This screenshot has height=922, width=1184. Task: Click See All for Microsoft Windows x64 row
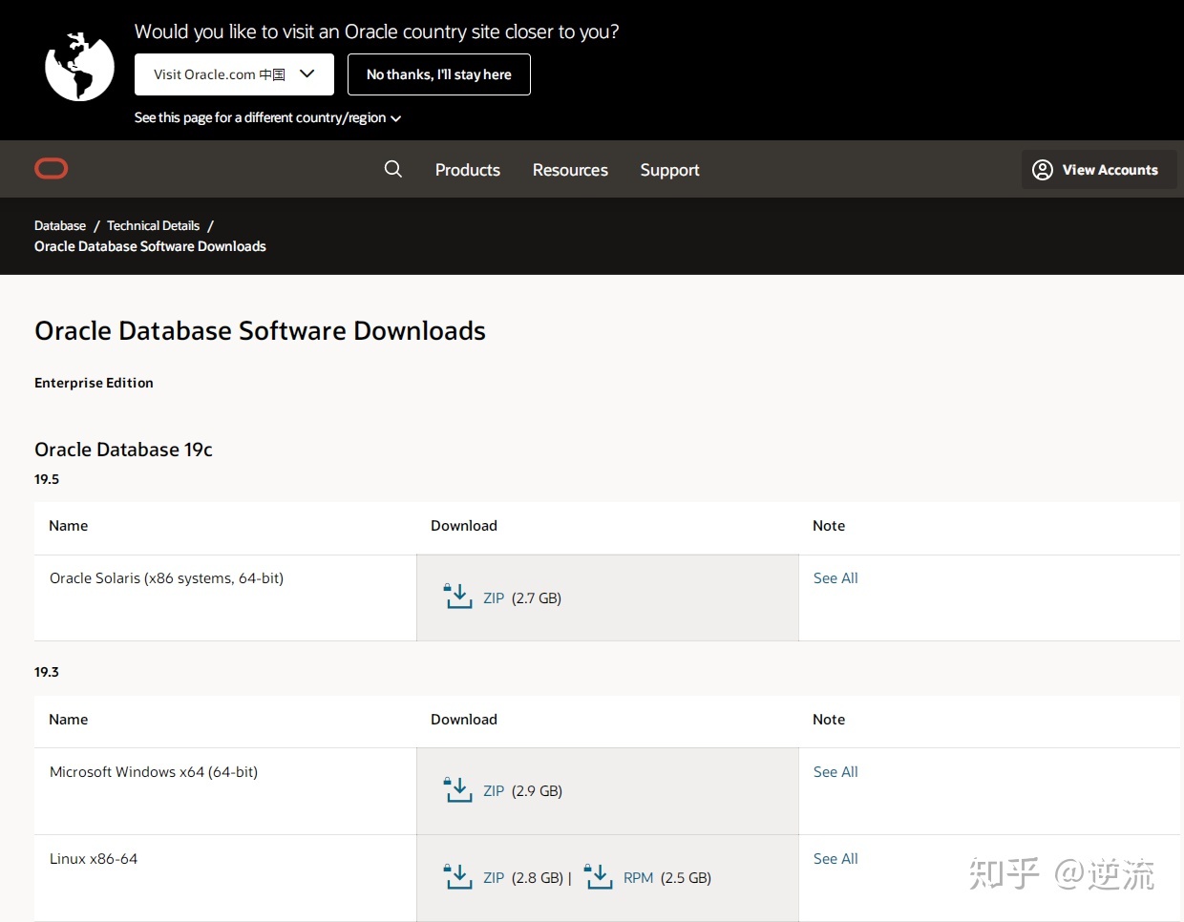point(835,772)
